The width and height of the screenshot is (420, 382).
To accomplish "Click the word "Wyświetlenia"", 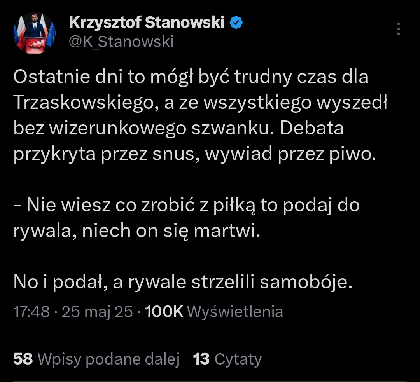I will (x=235, y=312).
